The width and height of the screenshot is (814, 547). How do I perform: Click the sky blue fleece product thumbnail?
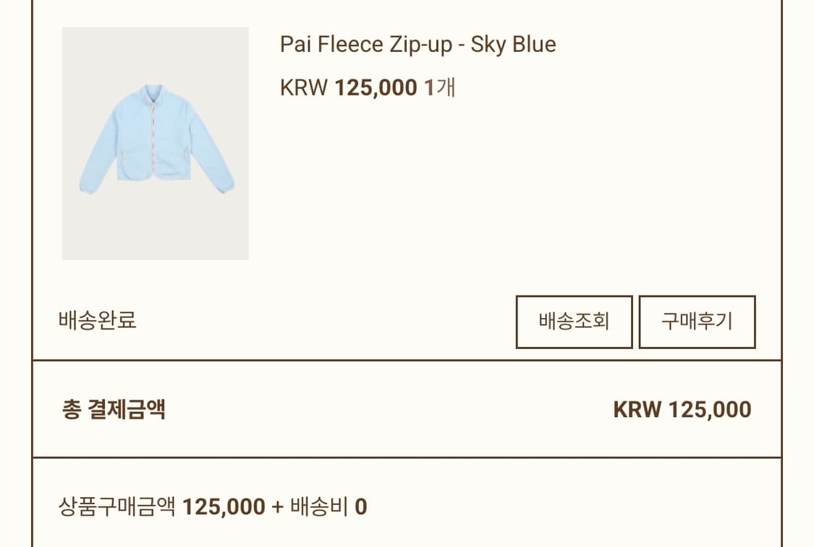(155, 145)
